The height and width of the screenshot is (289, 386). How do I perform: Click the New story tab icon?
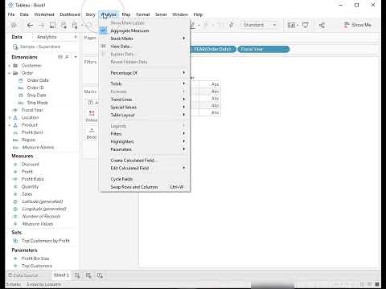pos(100,275)
